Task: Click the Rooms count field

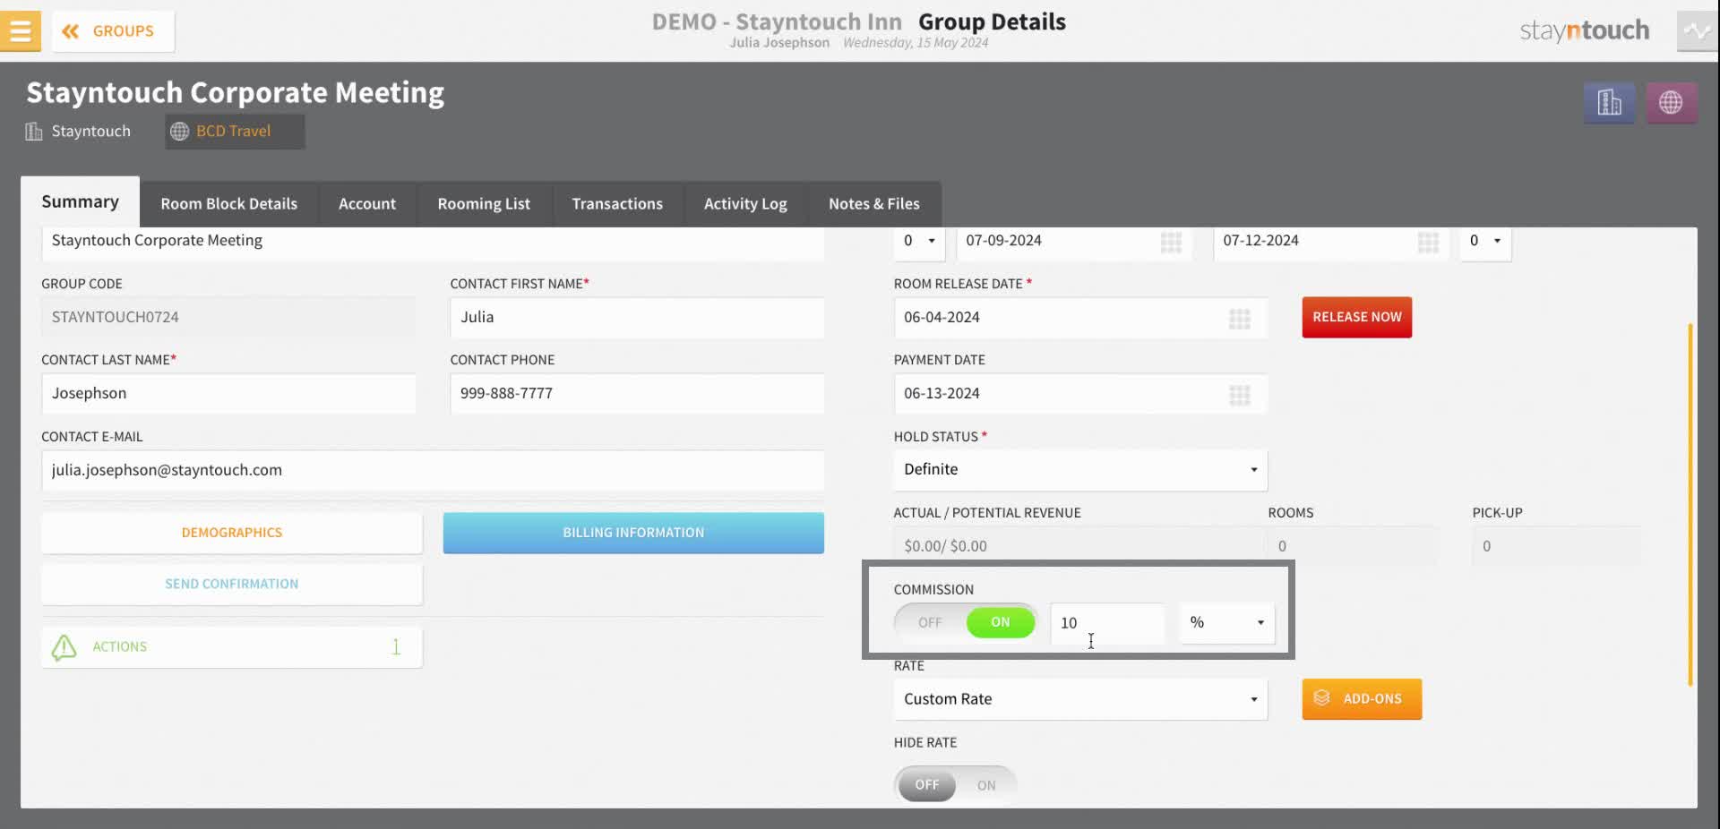Action: click(x=1353, y=546)
